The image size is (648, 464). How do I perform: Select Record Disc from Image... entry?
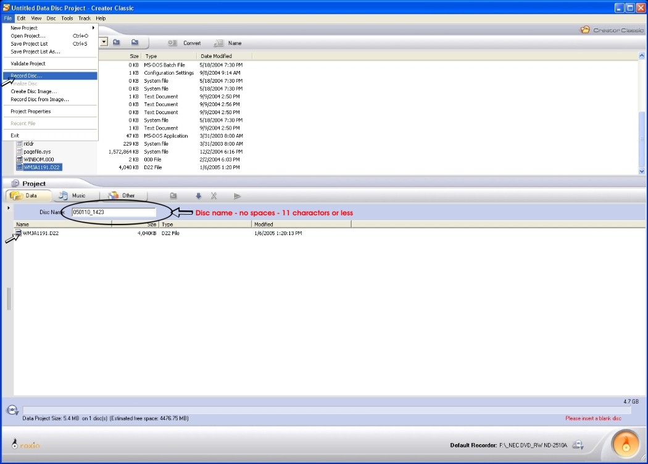[x=50, y=99]
